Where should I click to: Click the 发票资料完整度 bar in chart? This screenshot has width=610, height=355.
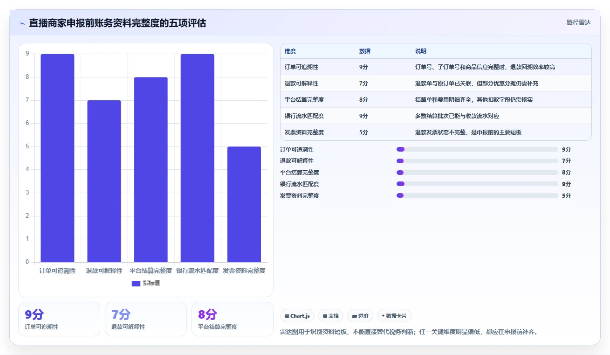[x=244, y=204]
